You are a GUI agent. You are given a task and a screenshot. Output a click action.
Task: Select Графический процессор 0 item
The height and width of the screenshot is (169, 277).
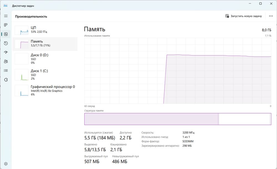pyautogui.click(x=45, y=90)
